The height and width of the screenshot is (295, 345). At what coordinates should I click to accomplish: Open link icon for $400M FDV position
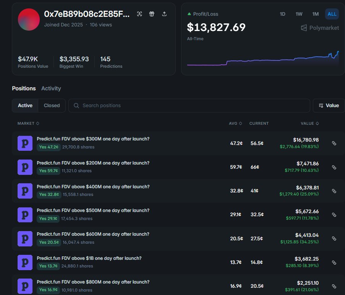coord(334,191)
